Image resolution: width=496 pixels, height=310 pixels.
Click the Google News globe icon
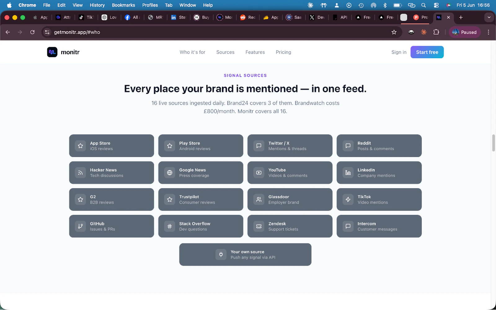[170, 173]
